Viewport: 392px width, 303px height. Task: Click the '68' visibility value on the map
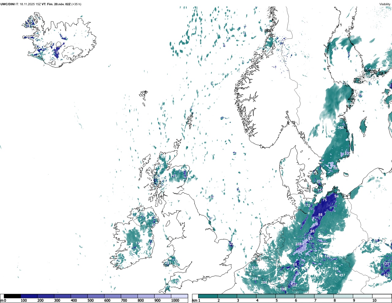(x=295, y=264)
